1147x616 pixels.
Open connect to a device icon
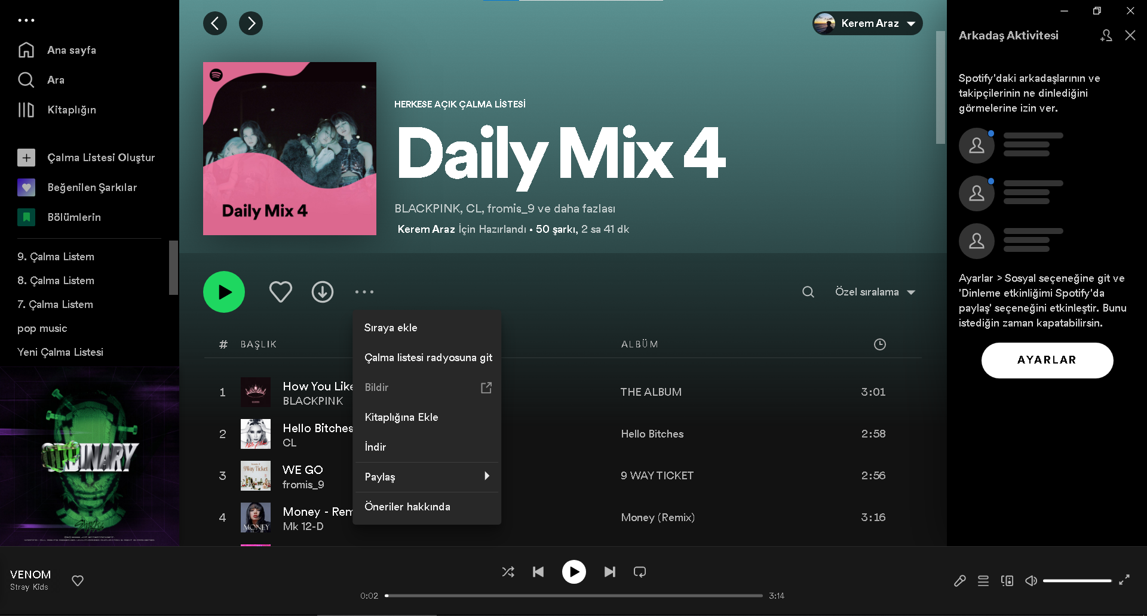tap(1007, 581)
